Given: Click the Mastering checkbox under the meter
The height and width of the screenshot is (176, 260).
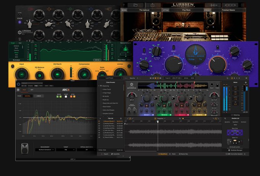Looking at the screenshot, I should [232, 115].
